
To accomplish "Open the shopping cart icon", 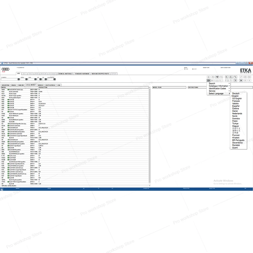I will click(x=235, y=80).
